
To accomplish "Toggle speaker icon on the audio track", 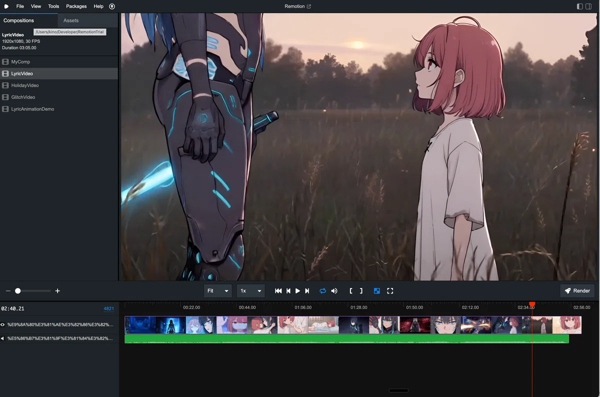I will click(x=2, y=338).
